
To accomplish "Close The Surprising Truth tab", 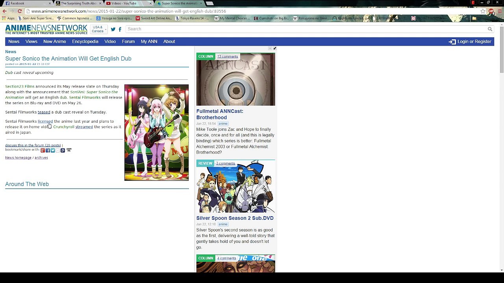I will (100, 4).
